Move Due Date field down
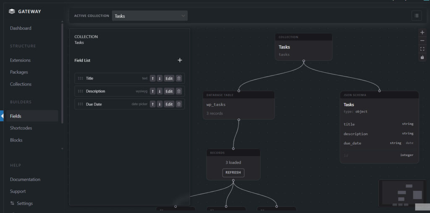 [160, 104]
